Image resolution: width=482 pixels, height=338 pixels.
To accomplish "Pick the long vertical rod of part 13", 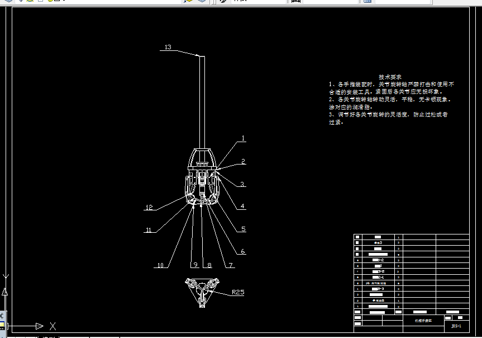I will (202, 102).
